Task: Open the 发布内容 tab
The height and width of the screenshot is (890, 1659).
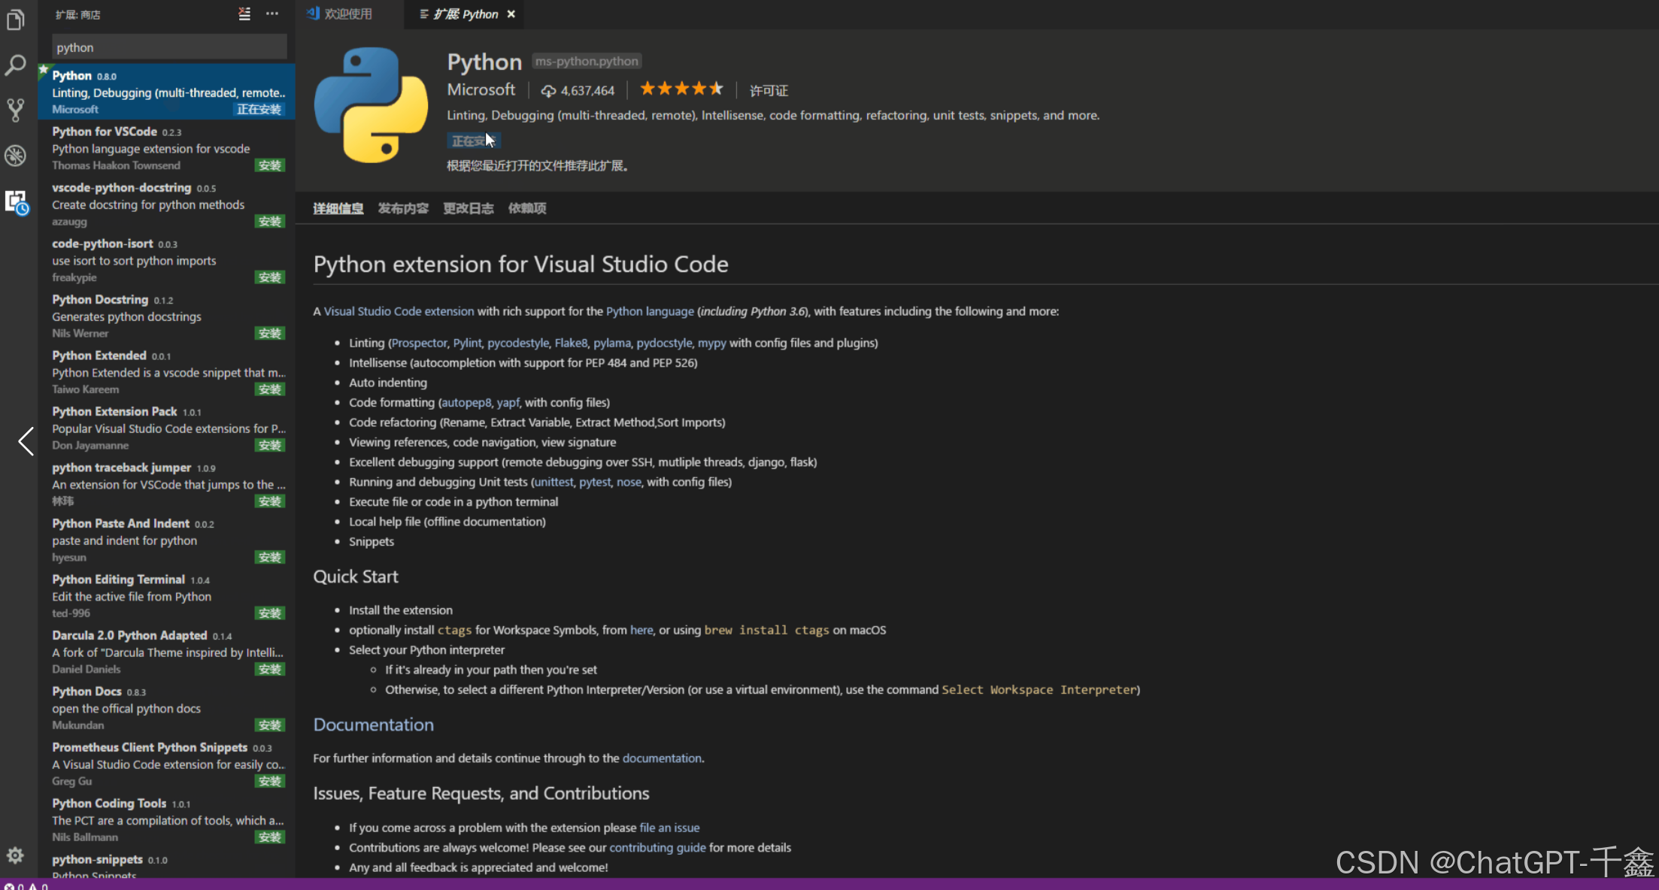Action: [403, 208]
